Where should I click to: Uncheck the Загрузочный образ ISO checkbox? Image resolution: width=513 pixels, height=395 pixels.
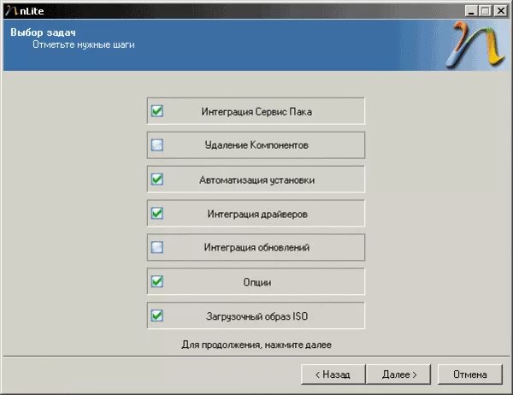pyautogui.click(x=157, y=315)
